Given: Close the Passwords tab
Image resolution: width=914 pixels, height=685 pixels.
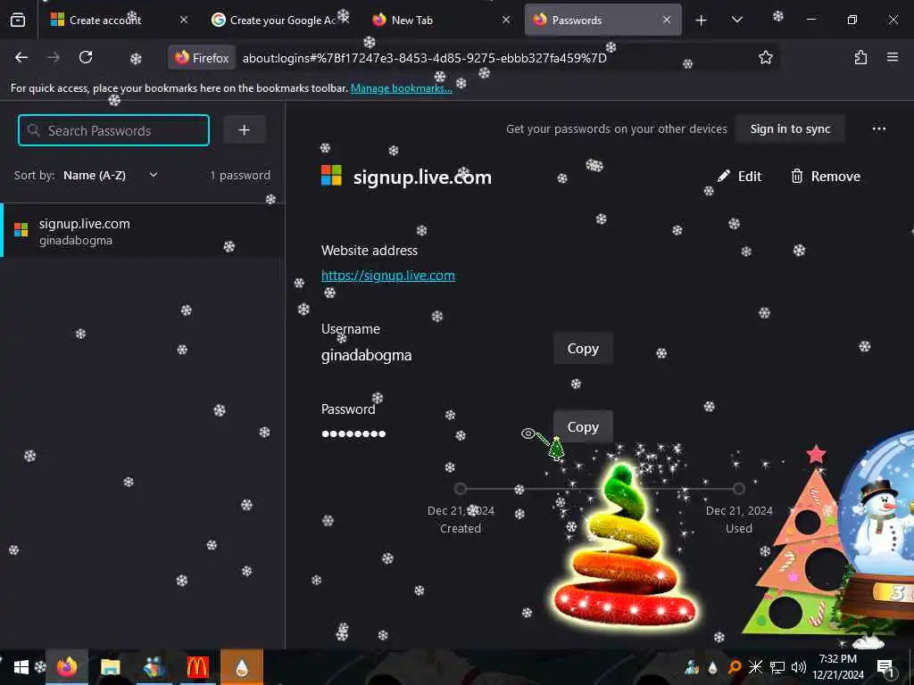Looking at the screenshot, I should coord(666,20).
